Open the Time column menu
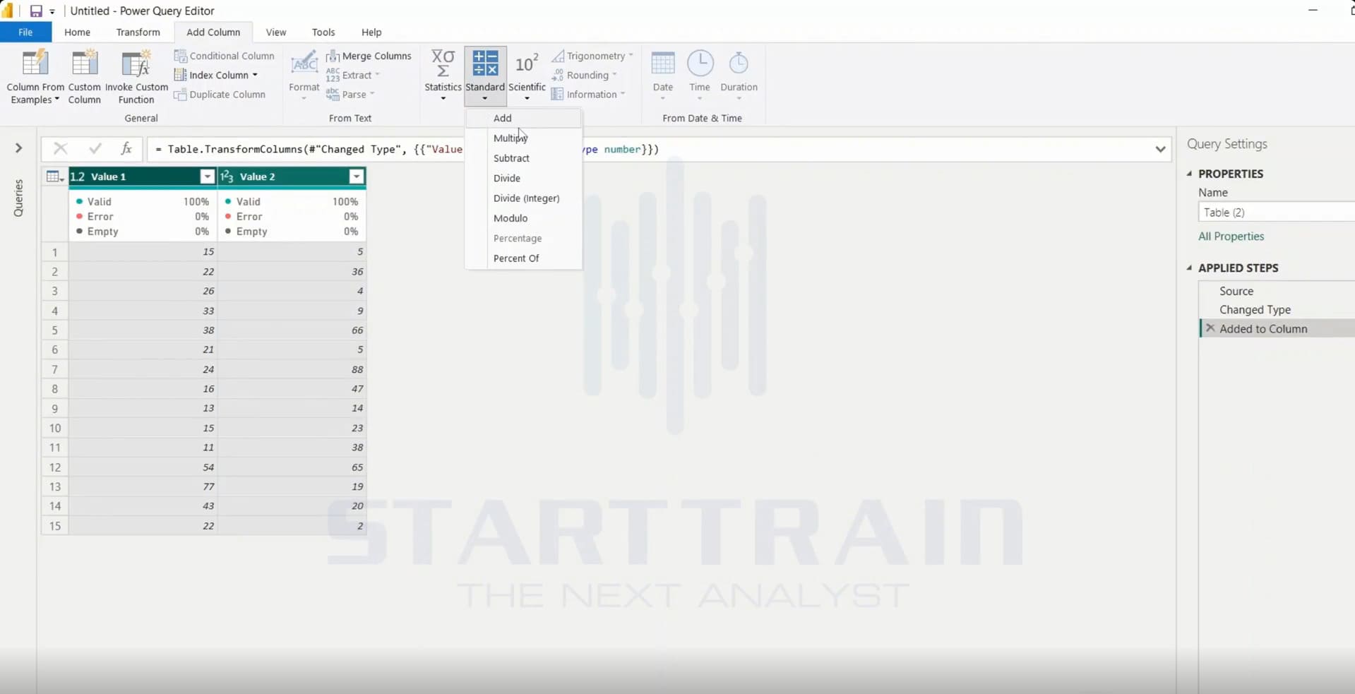 (700, 76)
